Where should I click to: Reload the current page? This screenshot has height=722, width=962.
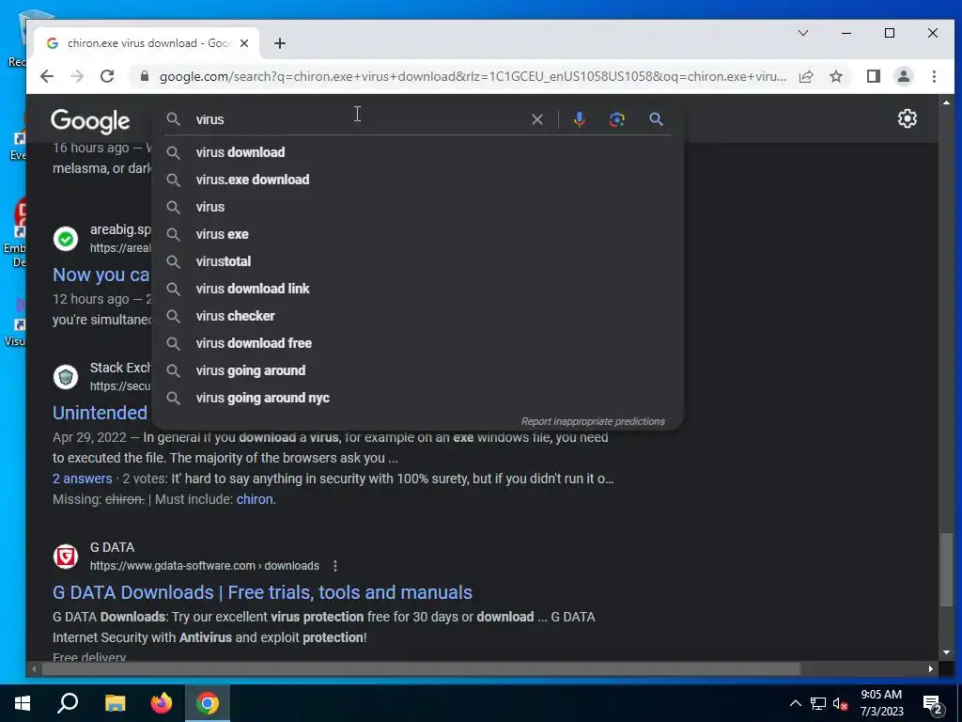(x=107, y=76)
